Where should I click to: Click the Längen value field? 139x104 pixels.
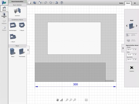click(x=129, y=50)
